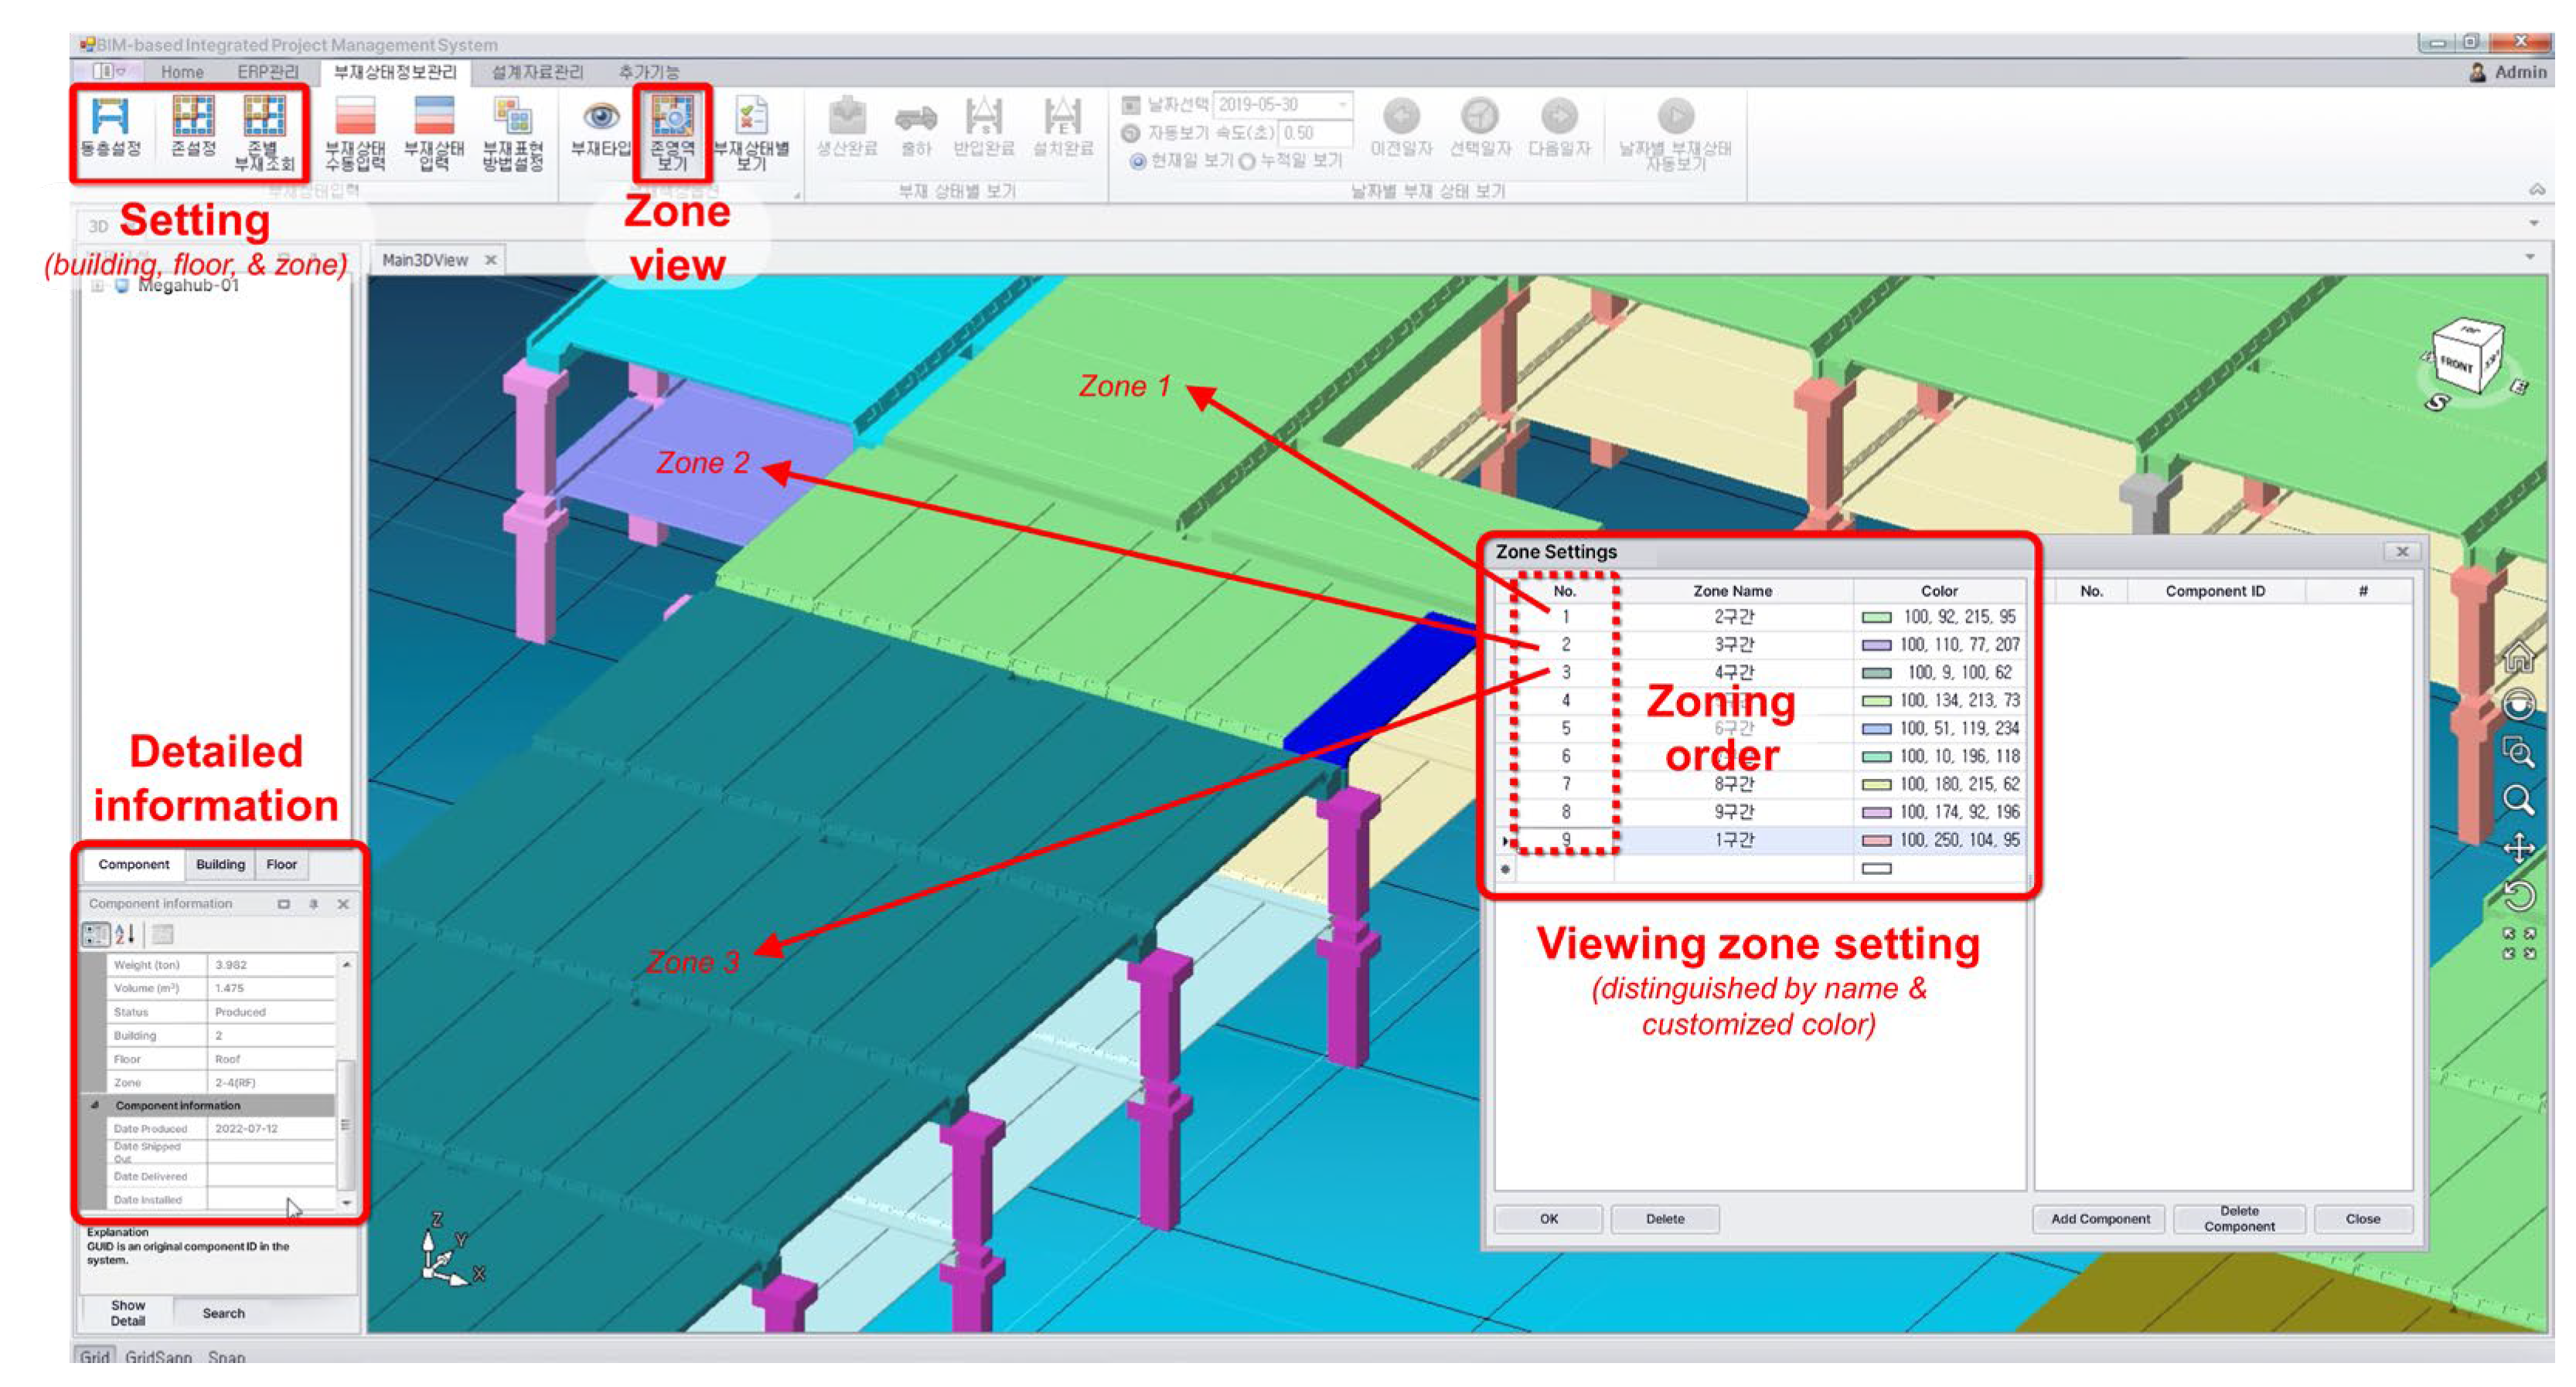
Task: Select the 누적일 보기 radio button
Action: [1246, 161]
